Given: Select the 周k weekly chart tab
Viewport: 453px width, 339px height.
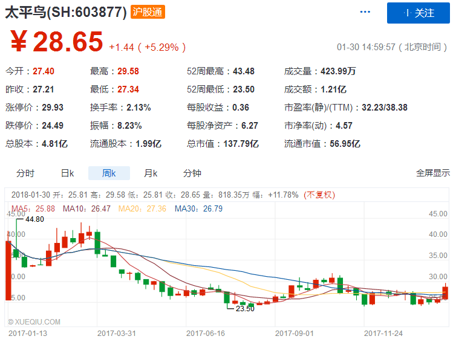Looking at the screenshot, I should 109,173.
